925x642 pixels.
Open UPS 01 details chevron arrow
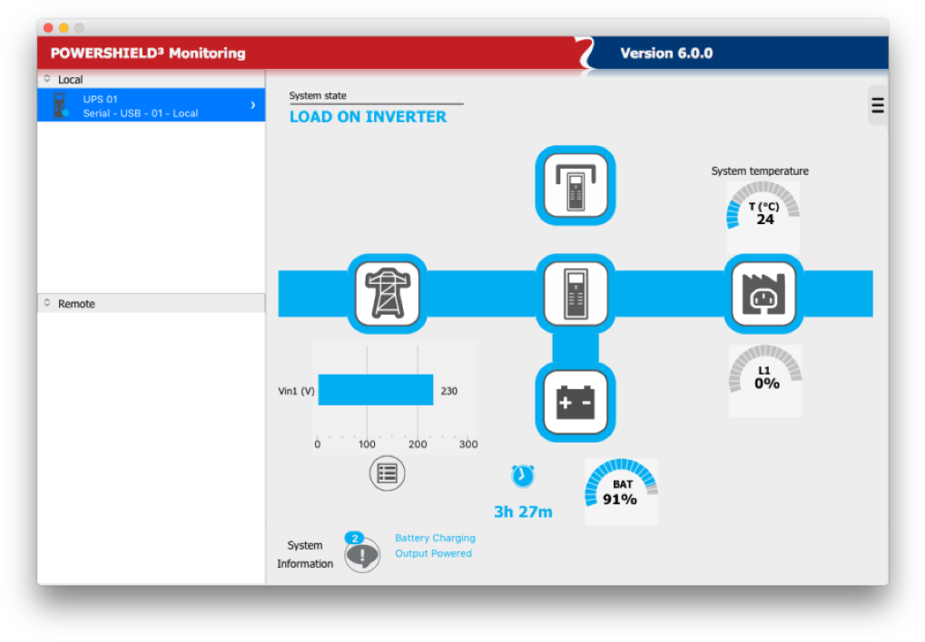[x=252, y=105]
